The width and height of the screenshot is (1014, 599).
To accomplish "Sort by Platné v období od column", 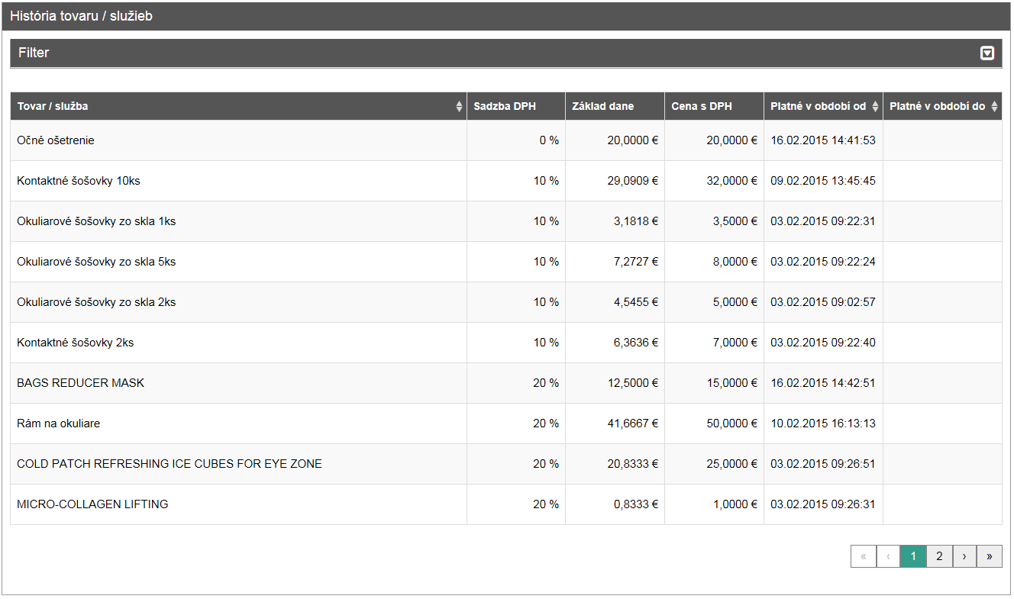I will (823, 106).
